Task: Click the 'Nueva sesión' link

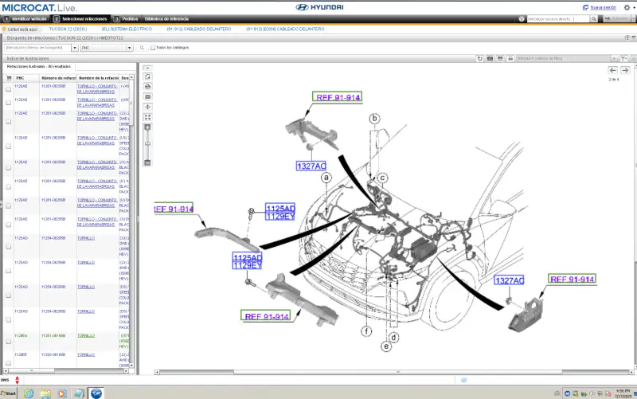Action: 603,7
